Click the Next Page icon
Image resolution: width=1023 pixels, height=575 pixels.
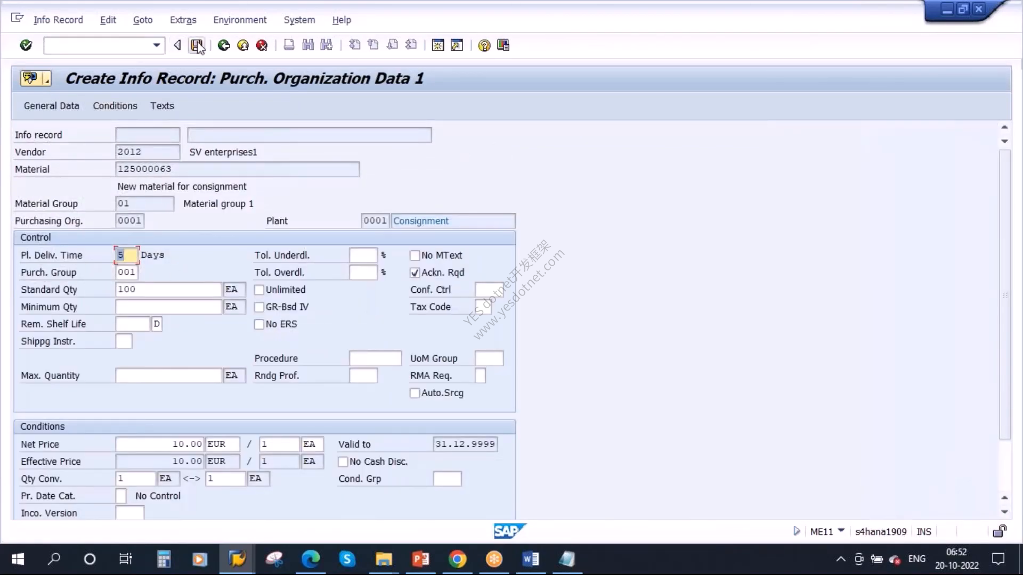[x=392, y=45]
